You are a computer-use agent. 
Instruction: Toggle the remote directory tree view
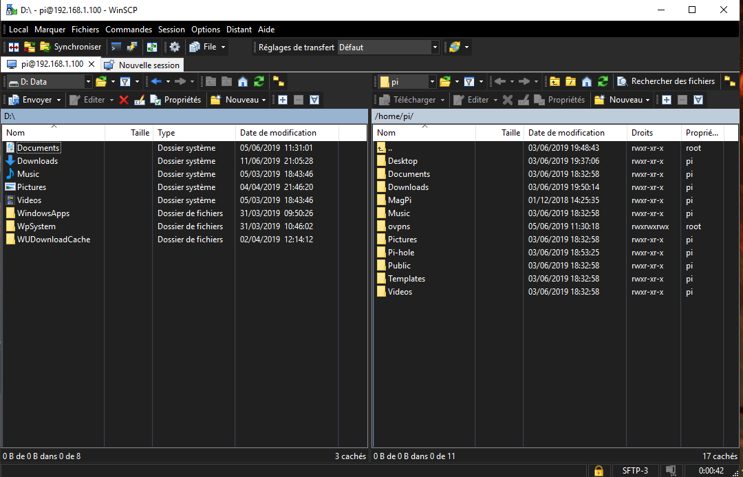click(x=729, y=81)
